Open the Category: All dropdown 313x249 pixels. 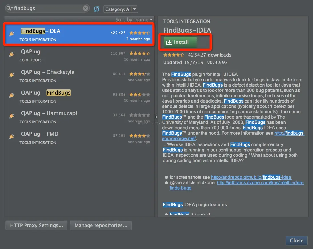(120, 9)
